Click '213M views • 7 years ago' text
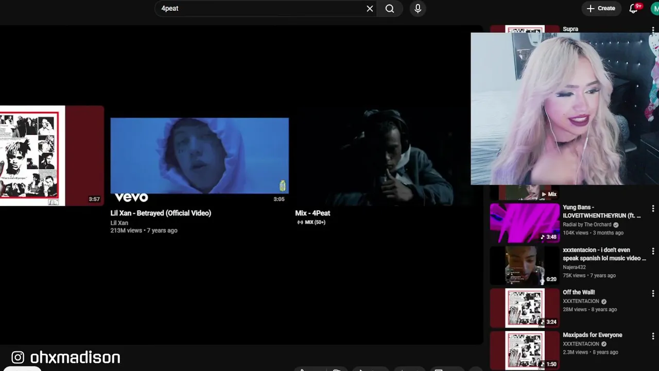Viewport: 659px width, 371px height. coord(144,231)
